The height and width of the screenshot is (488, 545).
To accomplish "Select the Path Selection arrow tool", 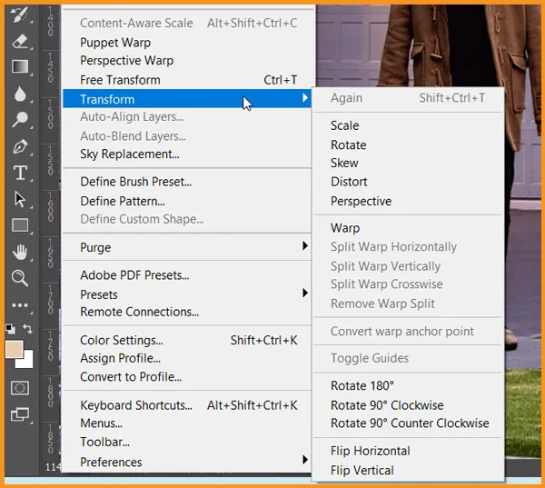I will click(20, 199).
